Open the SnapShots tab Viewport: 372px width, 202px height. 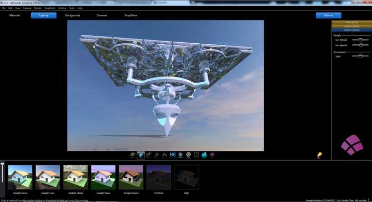coord(131,15)
